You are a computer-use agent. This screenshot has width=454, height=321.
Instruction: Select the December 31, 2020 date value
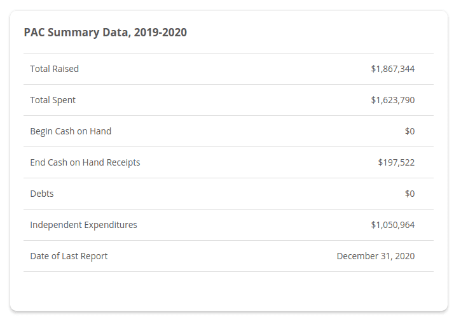click(375, 256)
